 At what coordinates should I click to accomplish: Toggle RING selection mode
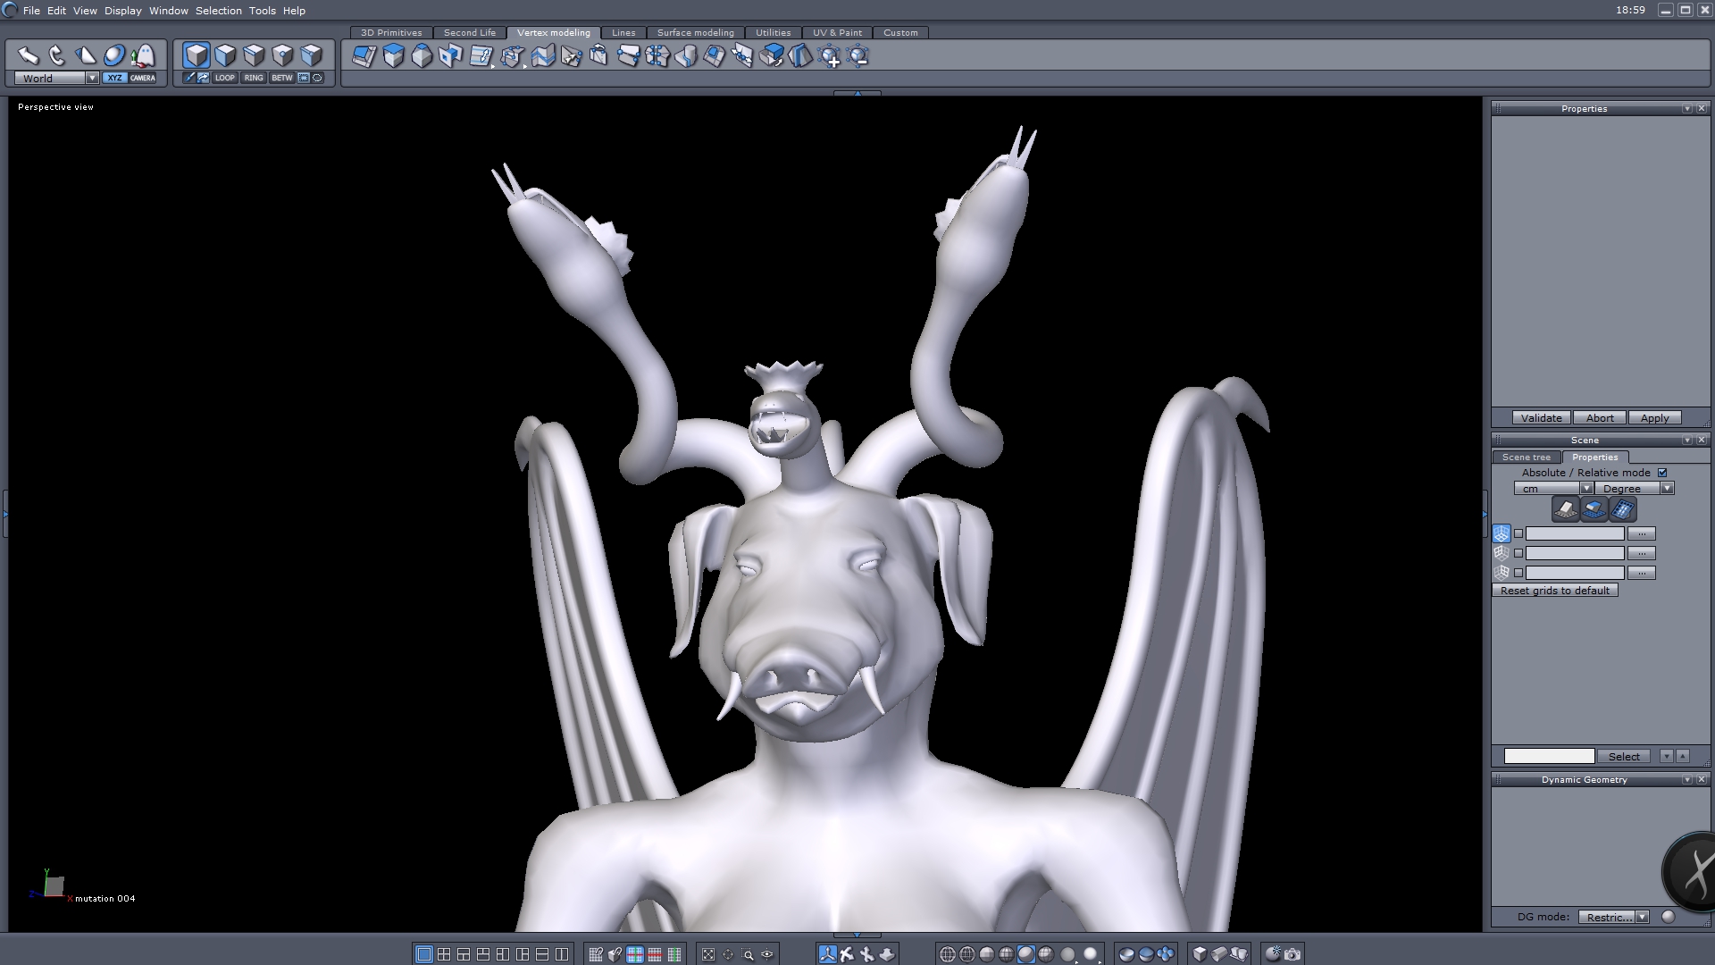pyautogui.click(x=254, y=78)
